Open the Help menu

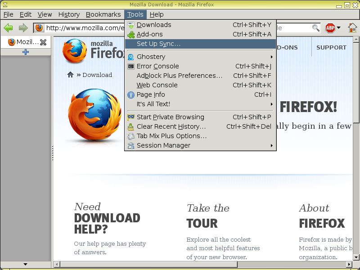(157, 14)
